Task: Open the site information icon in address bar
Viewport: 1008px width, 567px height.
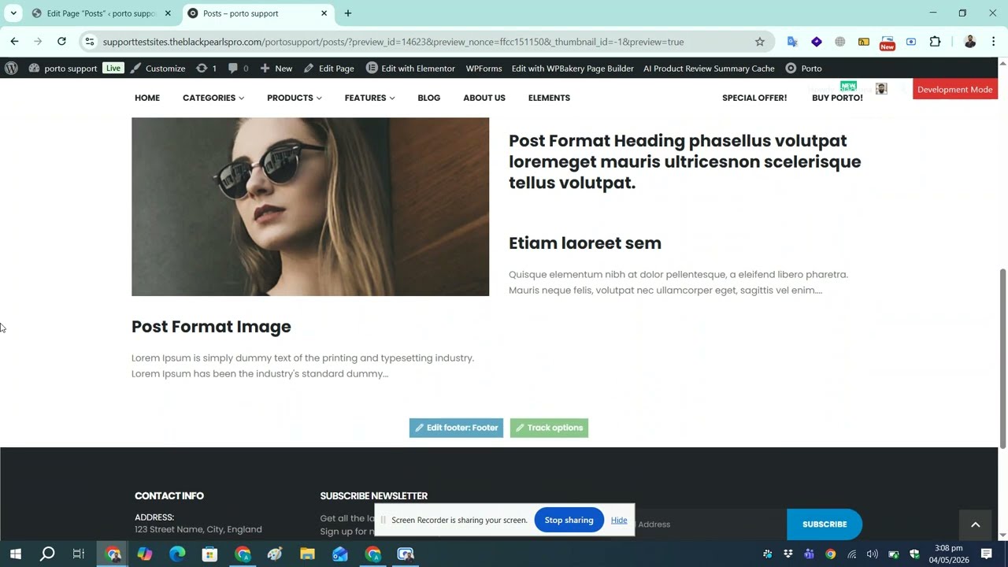Action: pyautogui.click(x=90, y=42)
